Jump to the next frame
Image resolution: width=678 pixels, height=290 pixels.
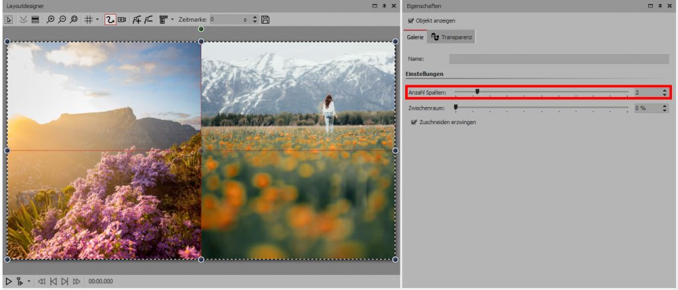pos(64,281)
